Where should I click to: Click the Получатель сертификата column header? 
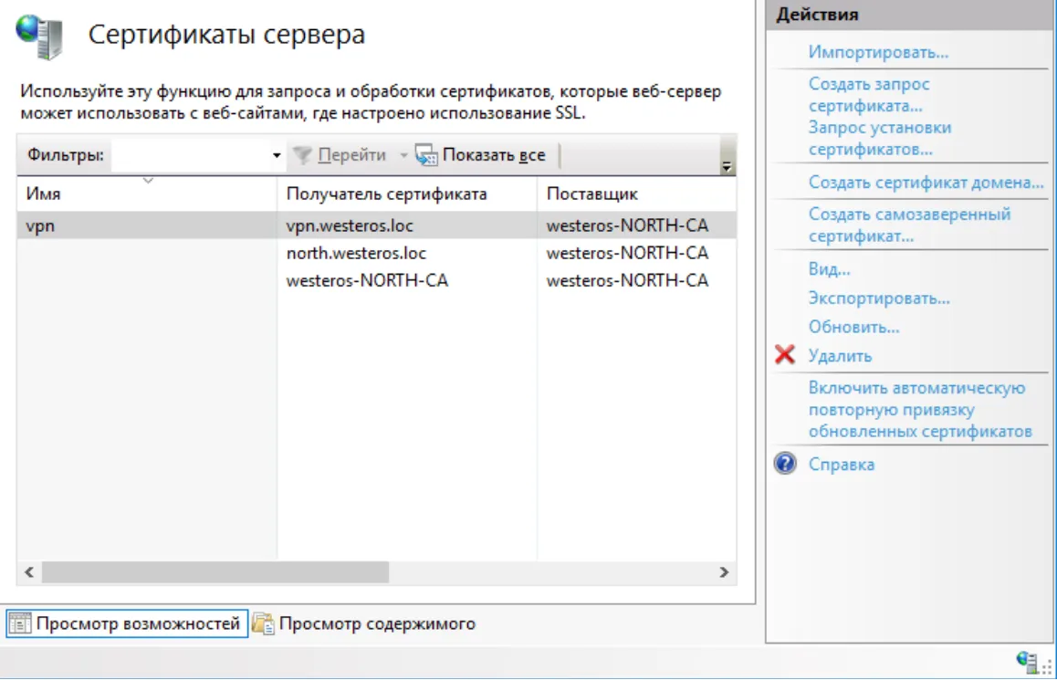point(406,194)
